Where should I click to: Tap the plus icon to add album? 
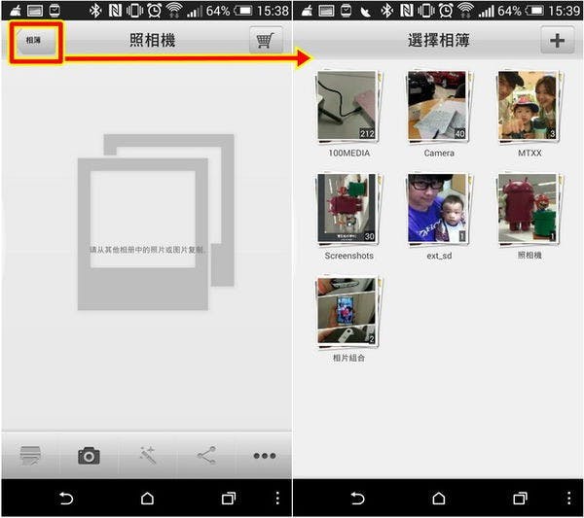point(556,42)
